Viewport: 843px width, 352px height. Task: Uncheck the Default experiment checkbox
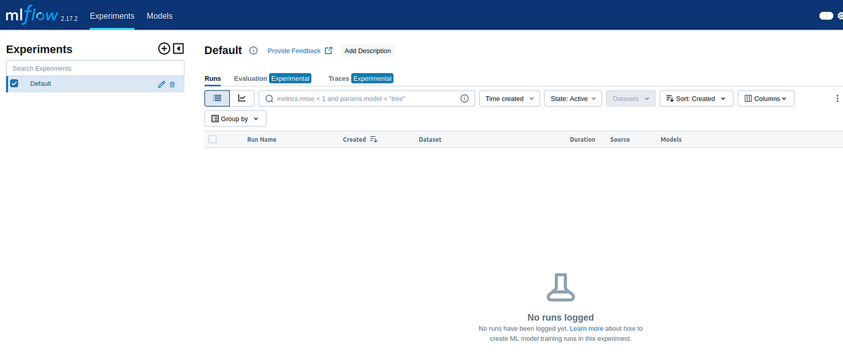[x=14, y=84]
